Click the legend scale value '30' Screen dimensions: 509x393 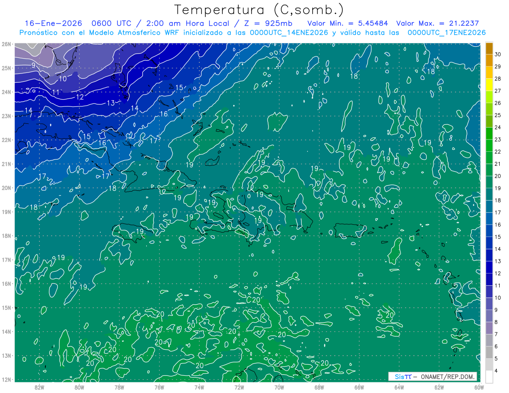pyautogui.click(x=498, y=54)
